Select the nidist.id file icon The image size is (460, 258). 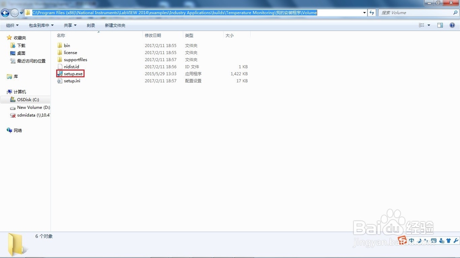(x=60, y=67)
